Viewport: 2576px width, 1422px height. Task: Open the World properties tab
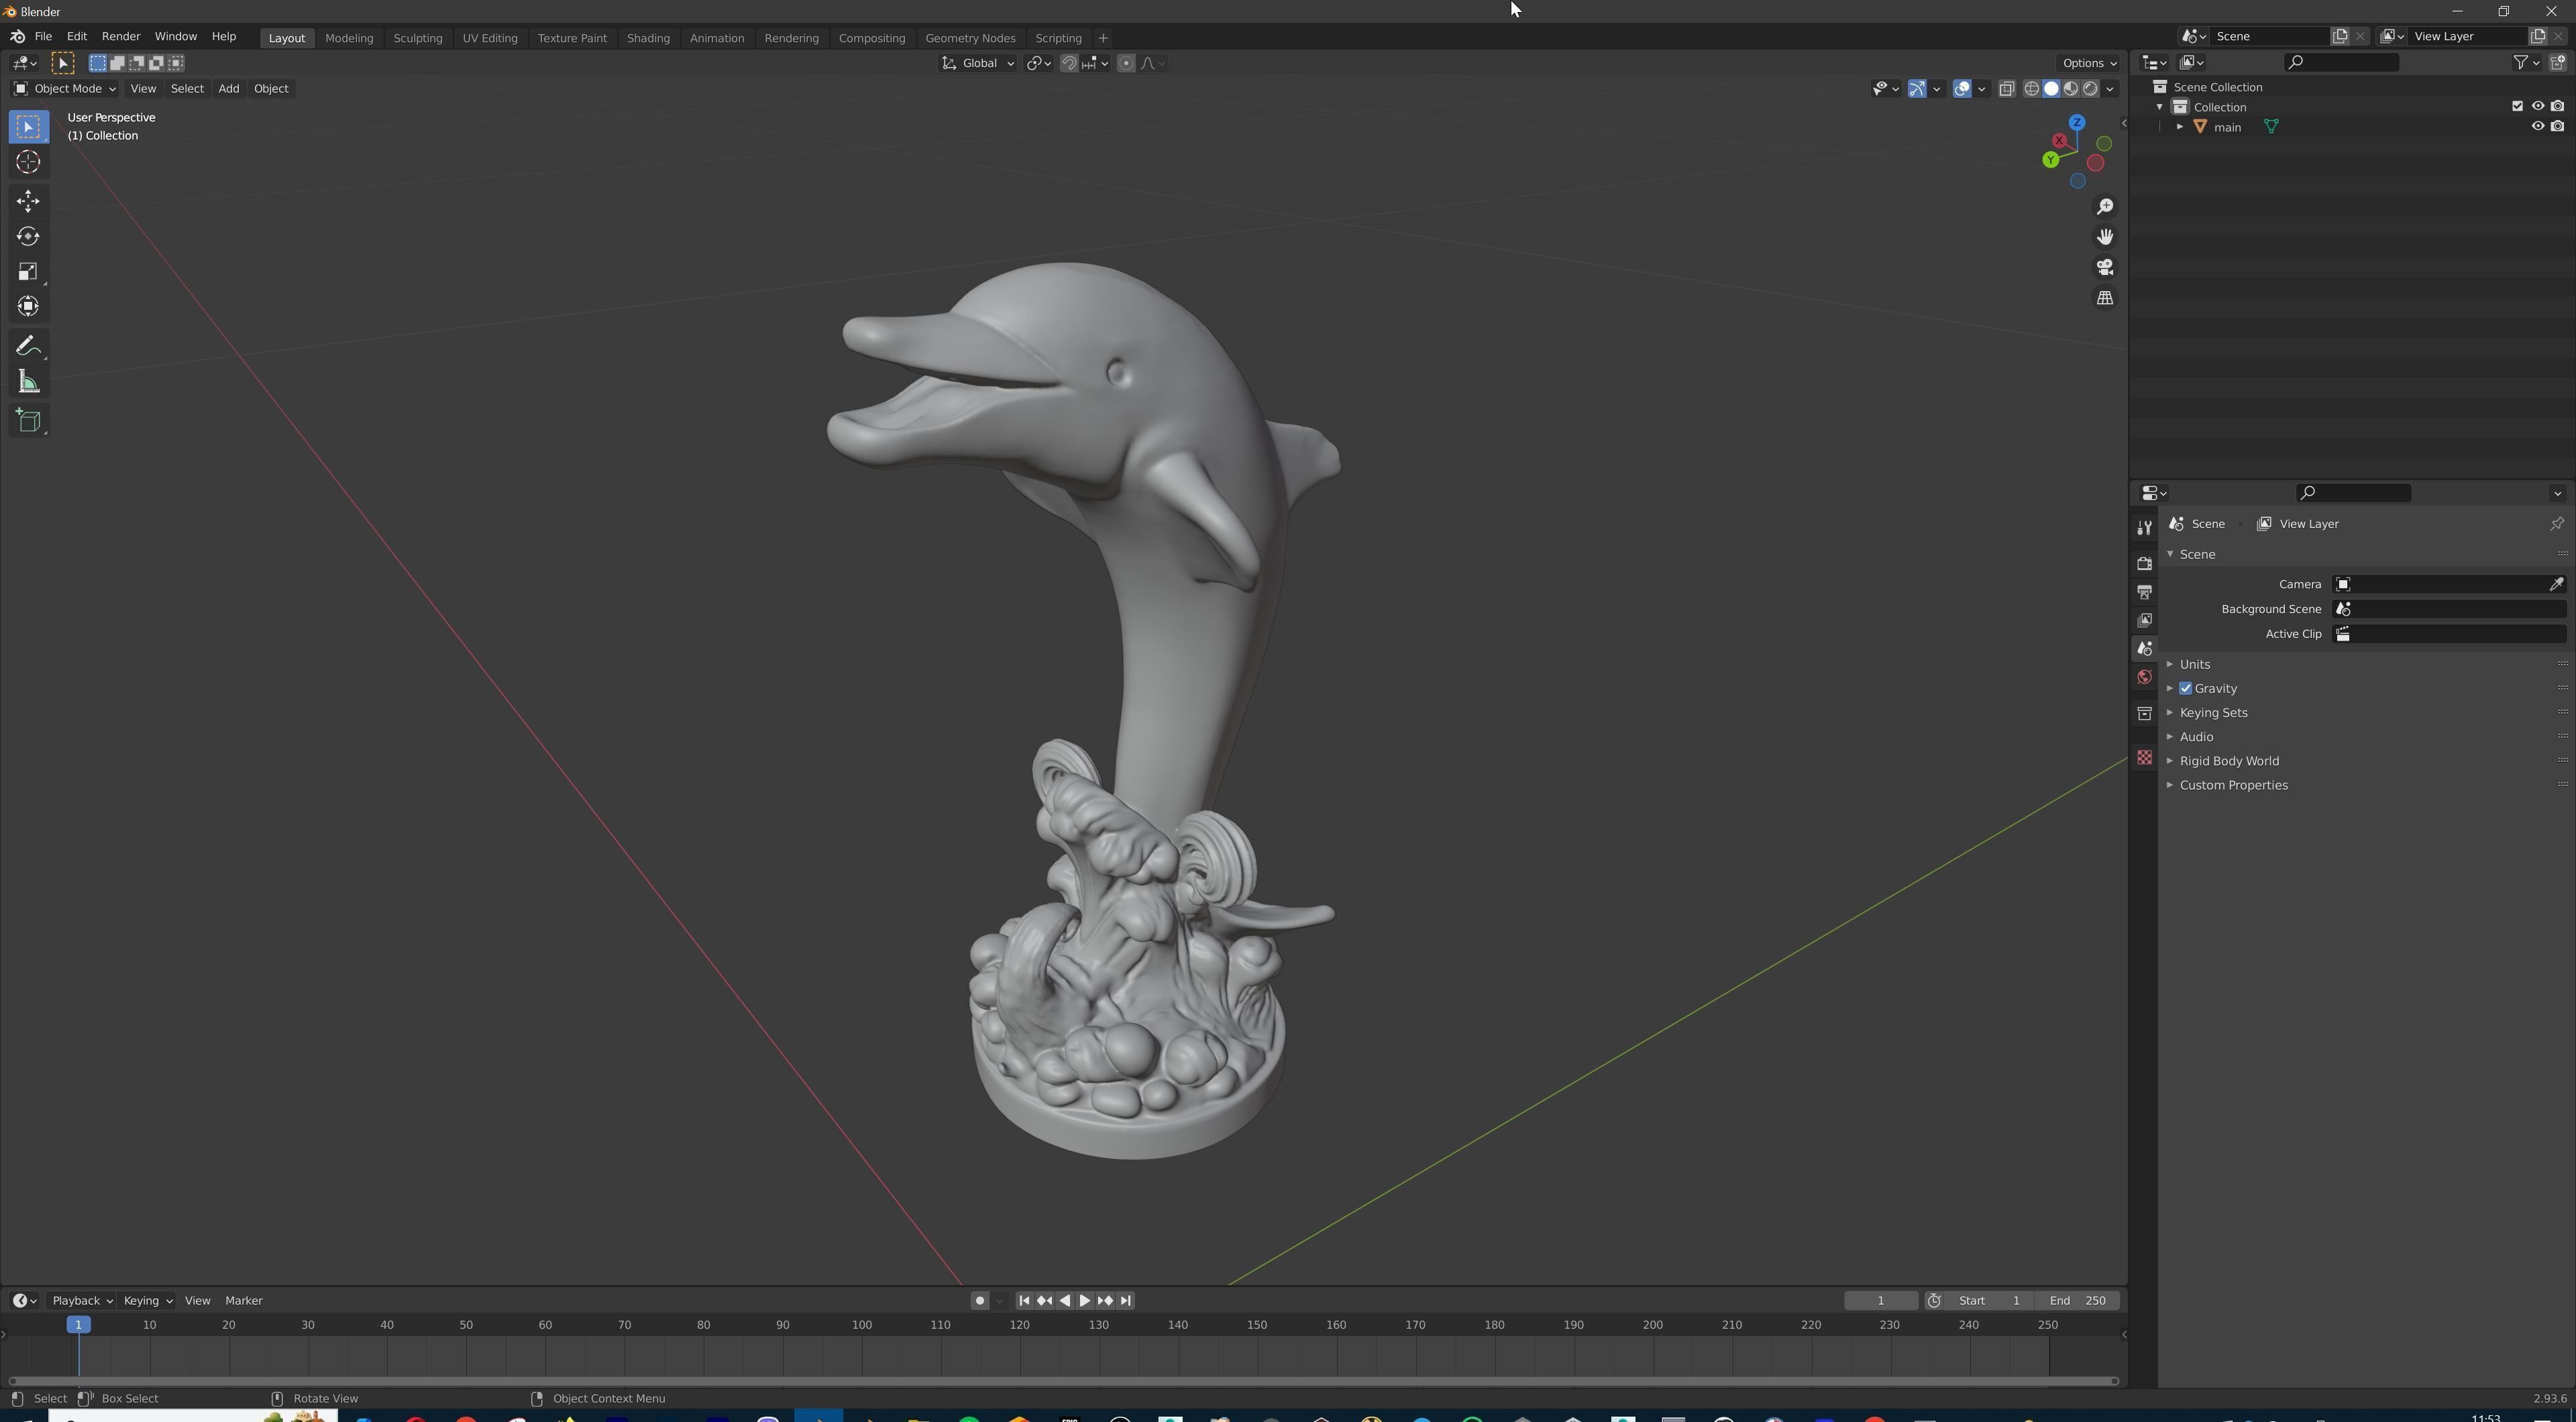click(x=2144, y=677)
